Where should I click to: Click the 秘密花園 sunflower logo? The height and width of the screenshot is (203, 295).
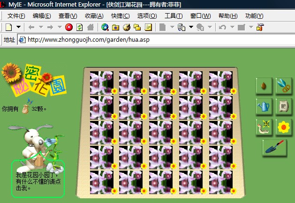[34, 79]
